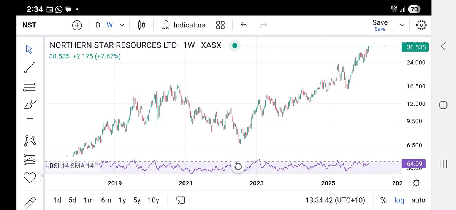Expand the timeframe interval dropdown
The width and height of the screenshot is (456, 210).
[122, 25]
